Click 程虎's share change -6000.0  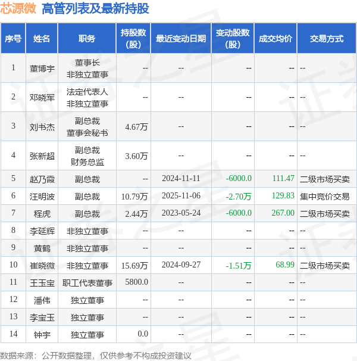pyautogui.click(x=239, y=213)
